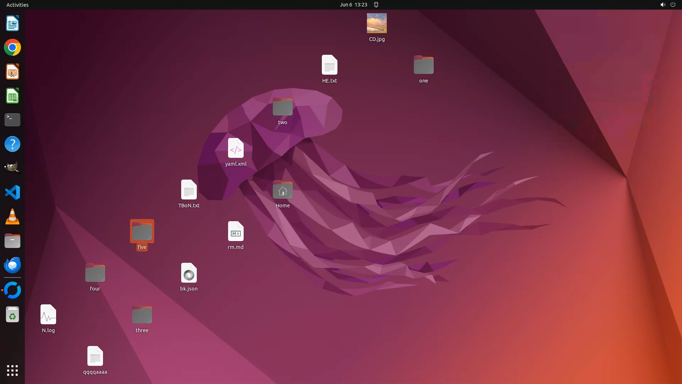The width and height of the screenshot is (682, 384).
Task: Open Thunderbird mail from the dock
Action: coord(12,265)
